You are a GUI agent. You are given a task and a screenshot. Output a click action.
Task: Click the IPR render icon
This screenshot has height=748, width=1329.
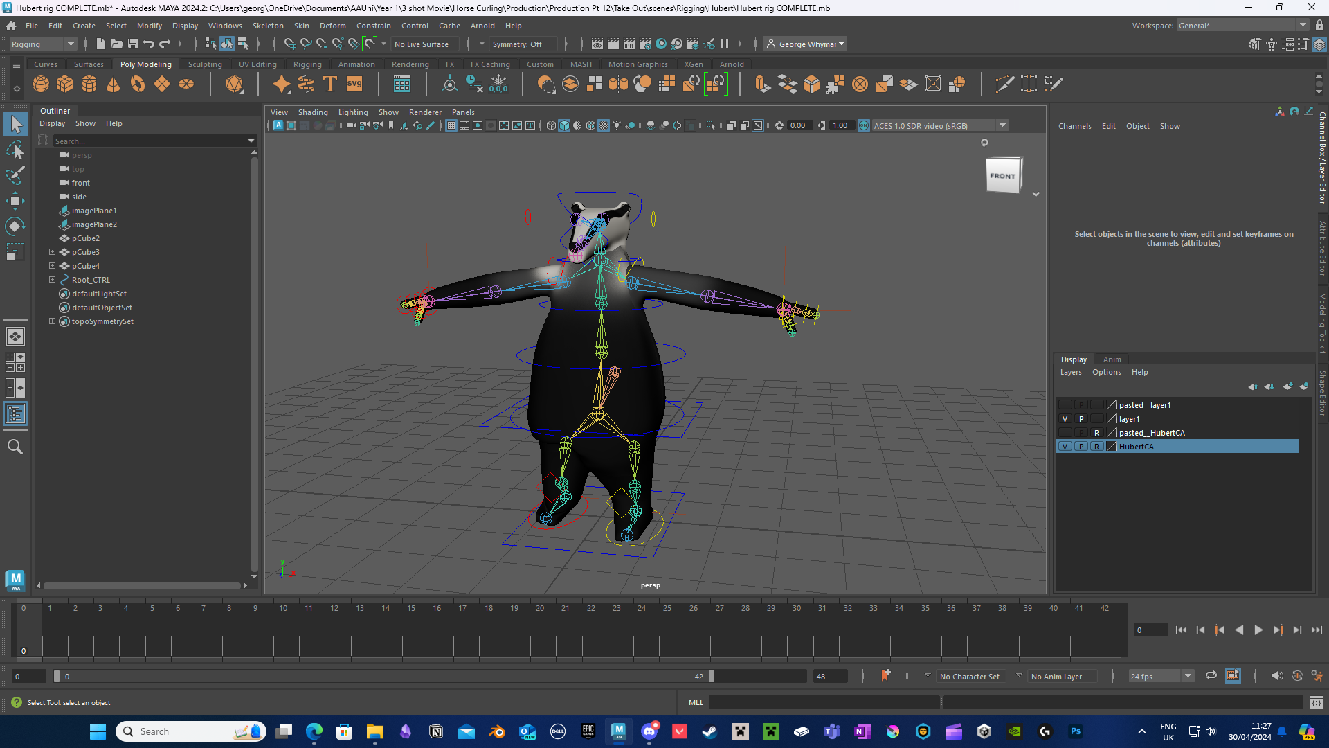click(x=629, y=44)
